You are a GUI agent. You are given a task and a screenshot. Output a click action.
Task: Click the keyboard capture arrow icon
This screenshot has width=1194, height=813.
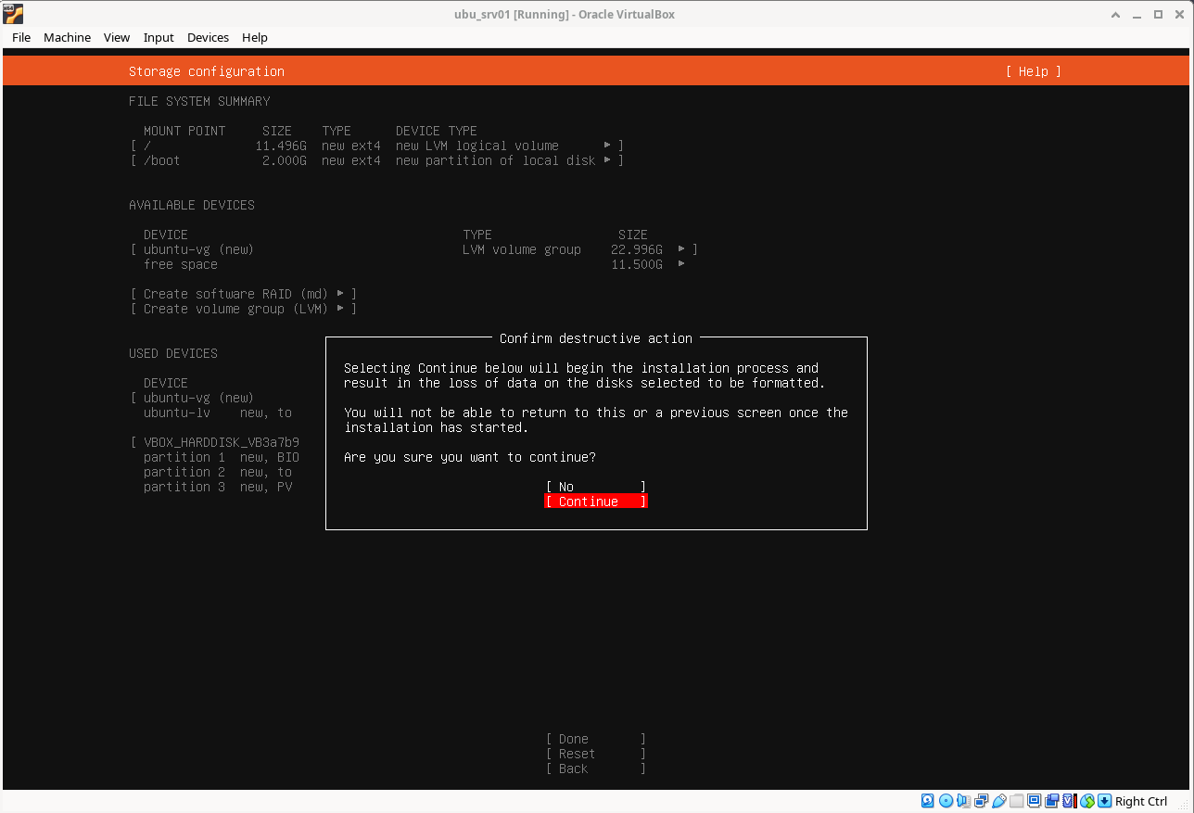(1104, 801)
